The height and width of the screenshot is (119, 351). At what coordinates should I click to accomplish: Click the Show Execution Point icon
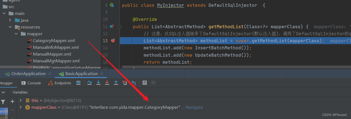click(78, 83)
